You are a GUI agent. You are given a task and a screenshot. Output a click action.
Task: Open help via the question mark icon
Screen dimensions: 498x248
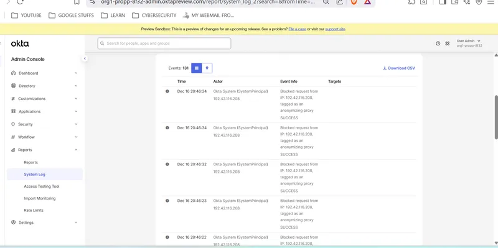point(438,44)
